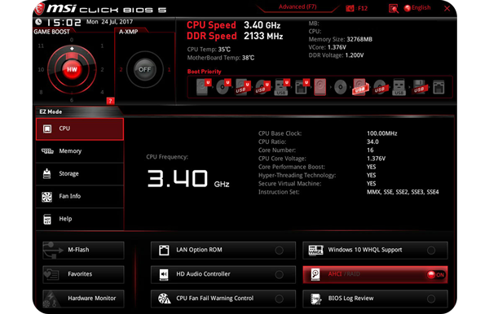Select the legacy USB key boot device
The image size is (489, 314).
[399, 87]
